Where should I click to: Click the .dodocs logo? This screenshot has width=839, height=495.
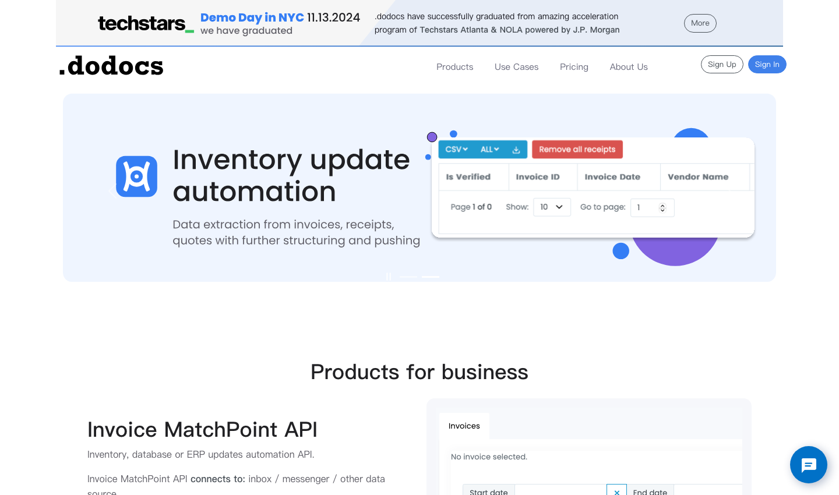click(x=111, y=66)
